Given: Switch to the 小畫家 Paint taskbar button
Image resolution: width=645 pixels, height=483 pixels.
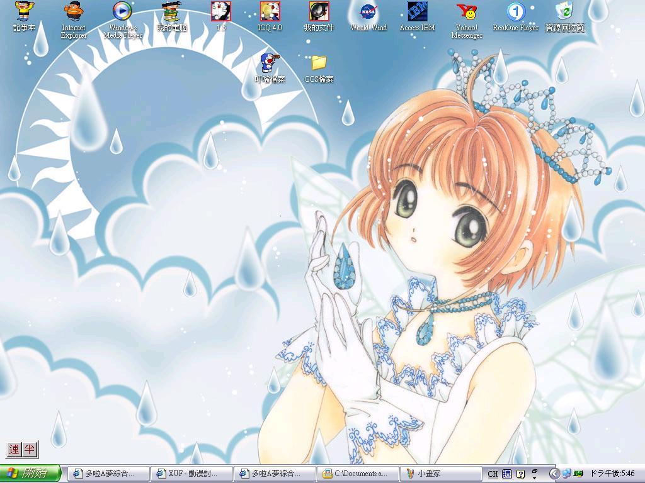Looking at the screenshot, I should coord(440,474).
